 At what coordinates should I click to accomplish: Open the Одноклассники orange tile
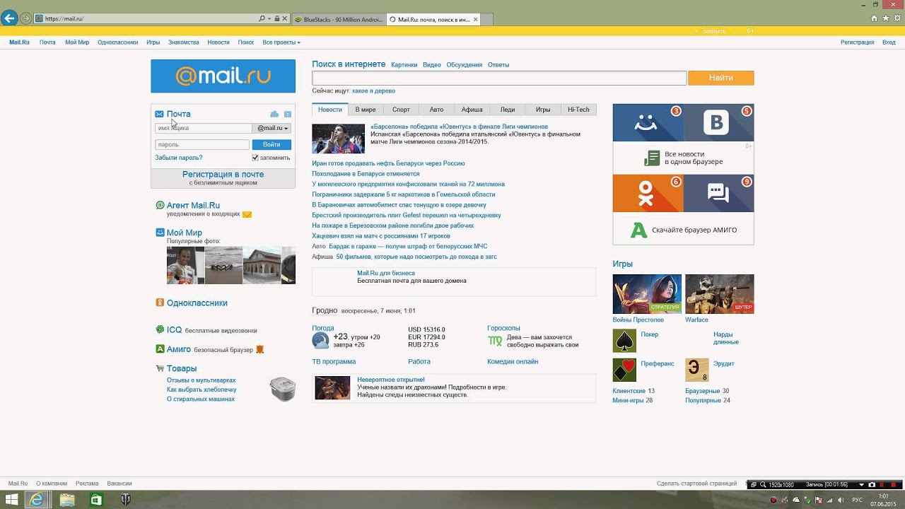tap(648, 193)
